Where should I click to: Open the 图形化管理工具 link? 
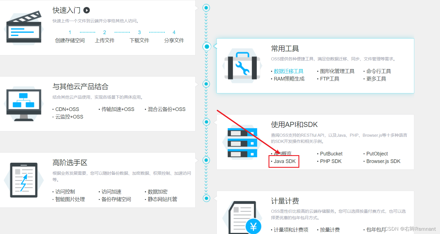point(337,71)
